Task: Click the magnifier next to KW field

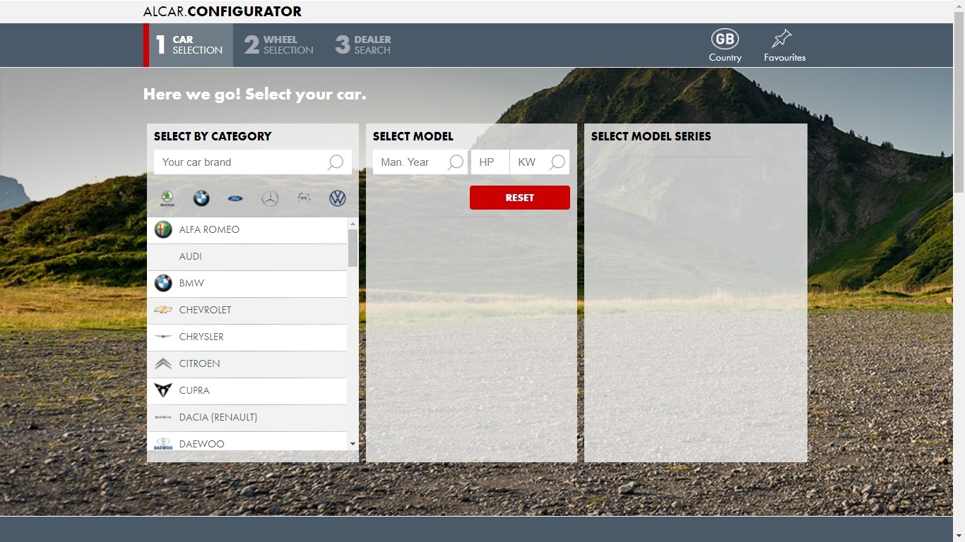Action: click(x=557, y=162)
